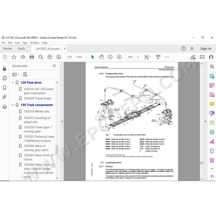
Task: Find current bookmark icon in Bookmarks panel
Action: [x=25, y=75]
